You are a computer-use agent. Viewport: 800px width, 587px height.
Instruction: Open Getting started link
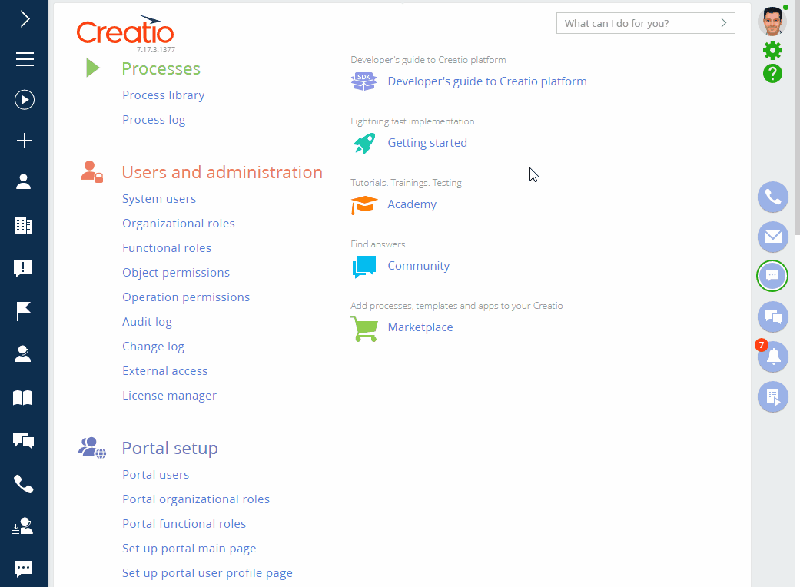pos(427,143)
